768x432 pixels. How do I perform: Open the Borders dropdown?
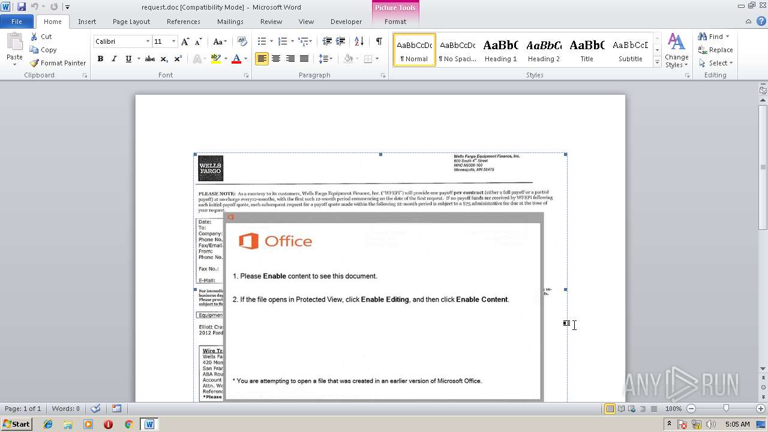tap(376, 59)
